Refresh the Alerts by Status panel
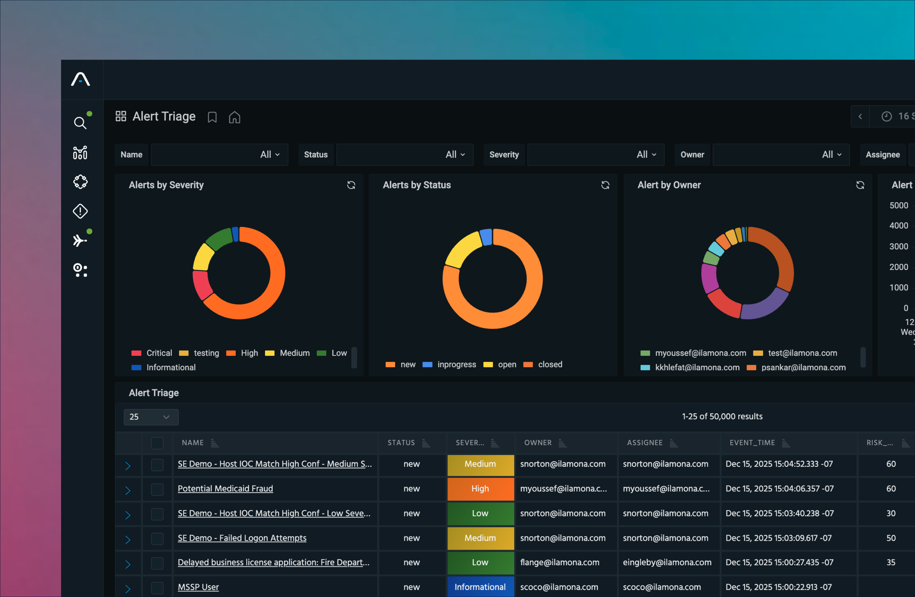915x597 pixels. coord(605,185)
